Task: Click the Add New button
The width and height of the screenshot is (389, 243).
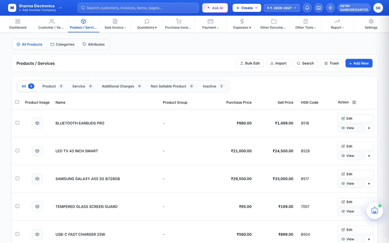Action: click(359, 63)
